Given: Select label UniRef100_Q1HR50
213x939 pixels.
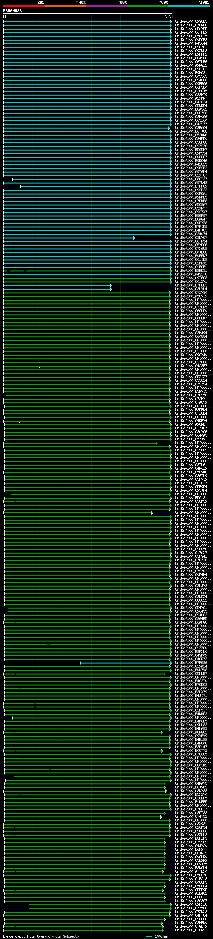Looking at the screenshot, I should pos(191,549).
